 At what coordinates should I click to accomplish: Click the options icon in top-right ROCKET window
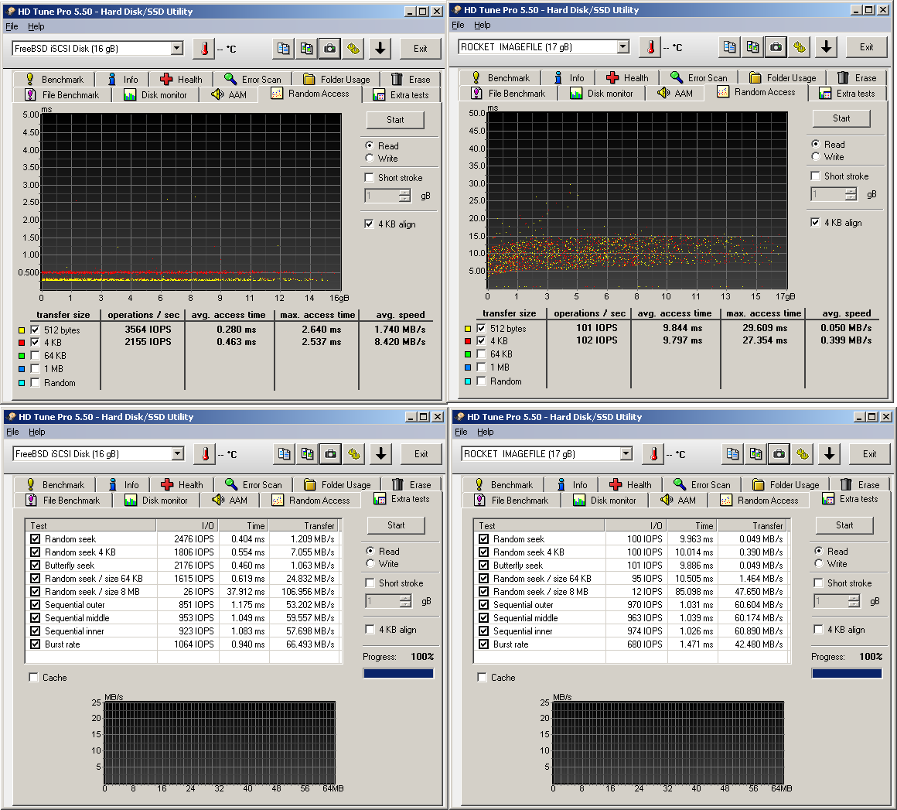pyautogui.click(x=800, y=47)
